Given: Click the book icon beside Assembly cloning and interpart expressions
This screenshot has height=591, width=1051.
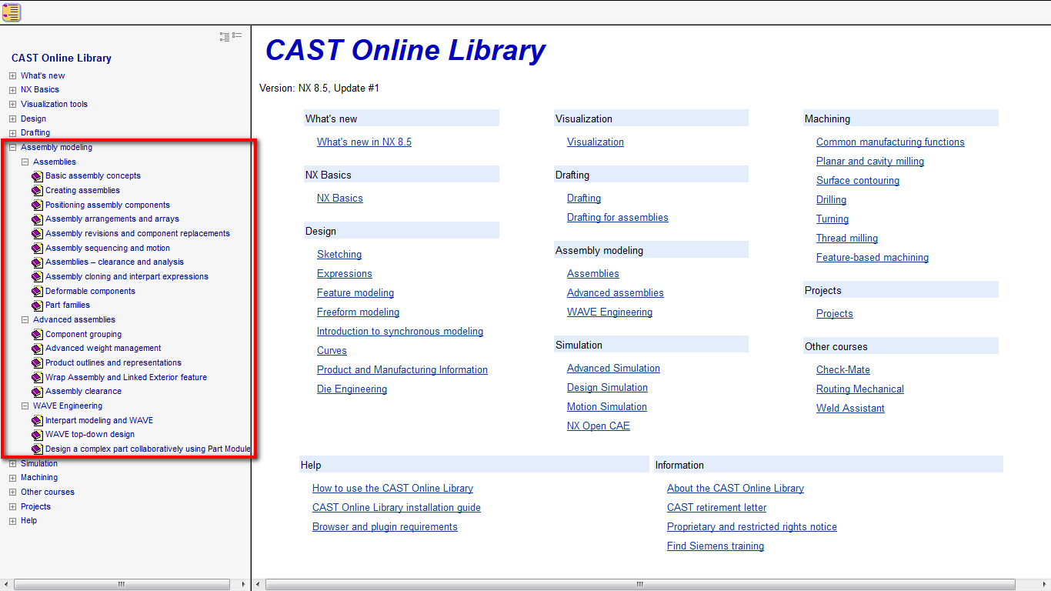Looking at the screenshot, I should pyautogui.click(x=37, y=277).
